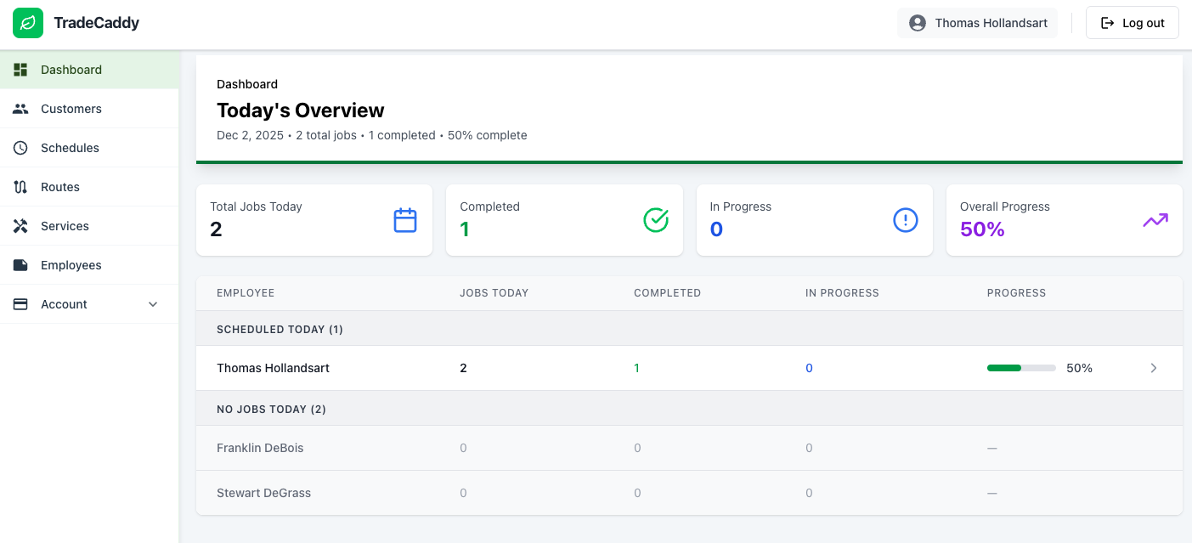Screen dimensions: 1192x543
Task: Collapse the No Jobs Today (2) group header
Action: point(271,409)
